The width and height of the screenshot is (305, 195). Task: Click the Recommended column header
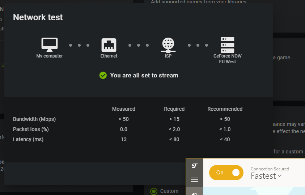click(225, 109)
